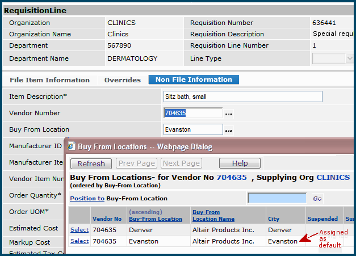This screenshot has width=356, height=256.
Task: Sort by Buy-From Location column header
Action: [x=156, y=219]
